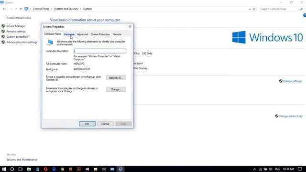Select Computer Name tab
306x172 pixels.
(x=53, y=34)
